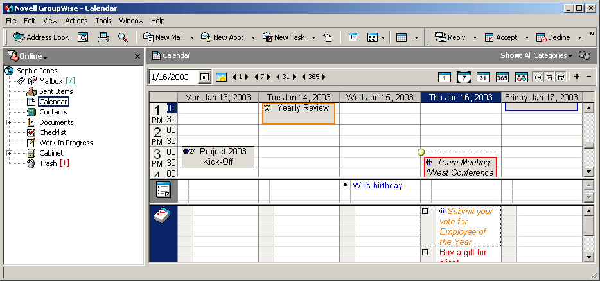Open the New Mail dropdown arrow
Viewport: 600px width, 281px height.
(192, 37)
